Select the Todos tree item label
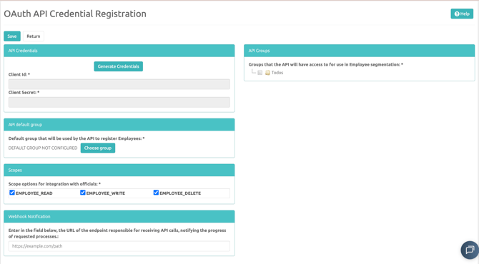479x264 pixels. tap(277, 73)
